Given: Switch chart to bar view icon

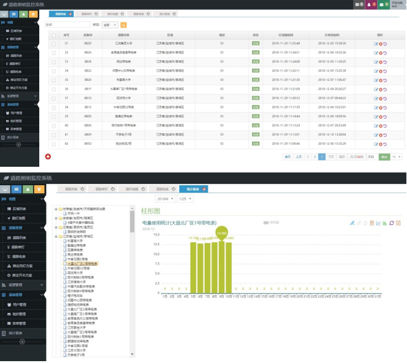Looking at the screenshot, I should click(x=384, y=223).
